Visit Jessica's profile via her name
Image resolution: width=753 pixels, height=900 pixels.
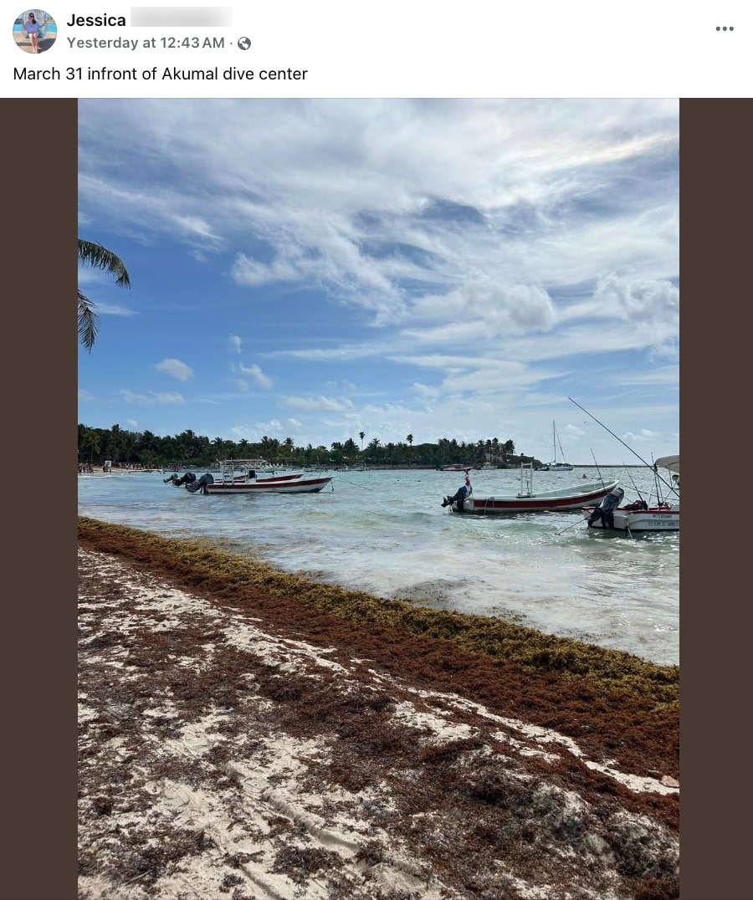96,20
